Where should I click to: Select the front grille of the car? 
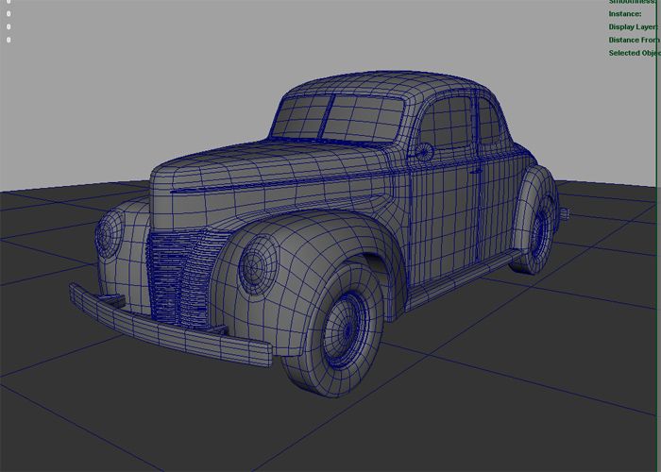(x=183, y=278)
